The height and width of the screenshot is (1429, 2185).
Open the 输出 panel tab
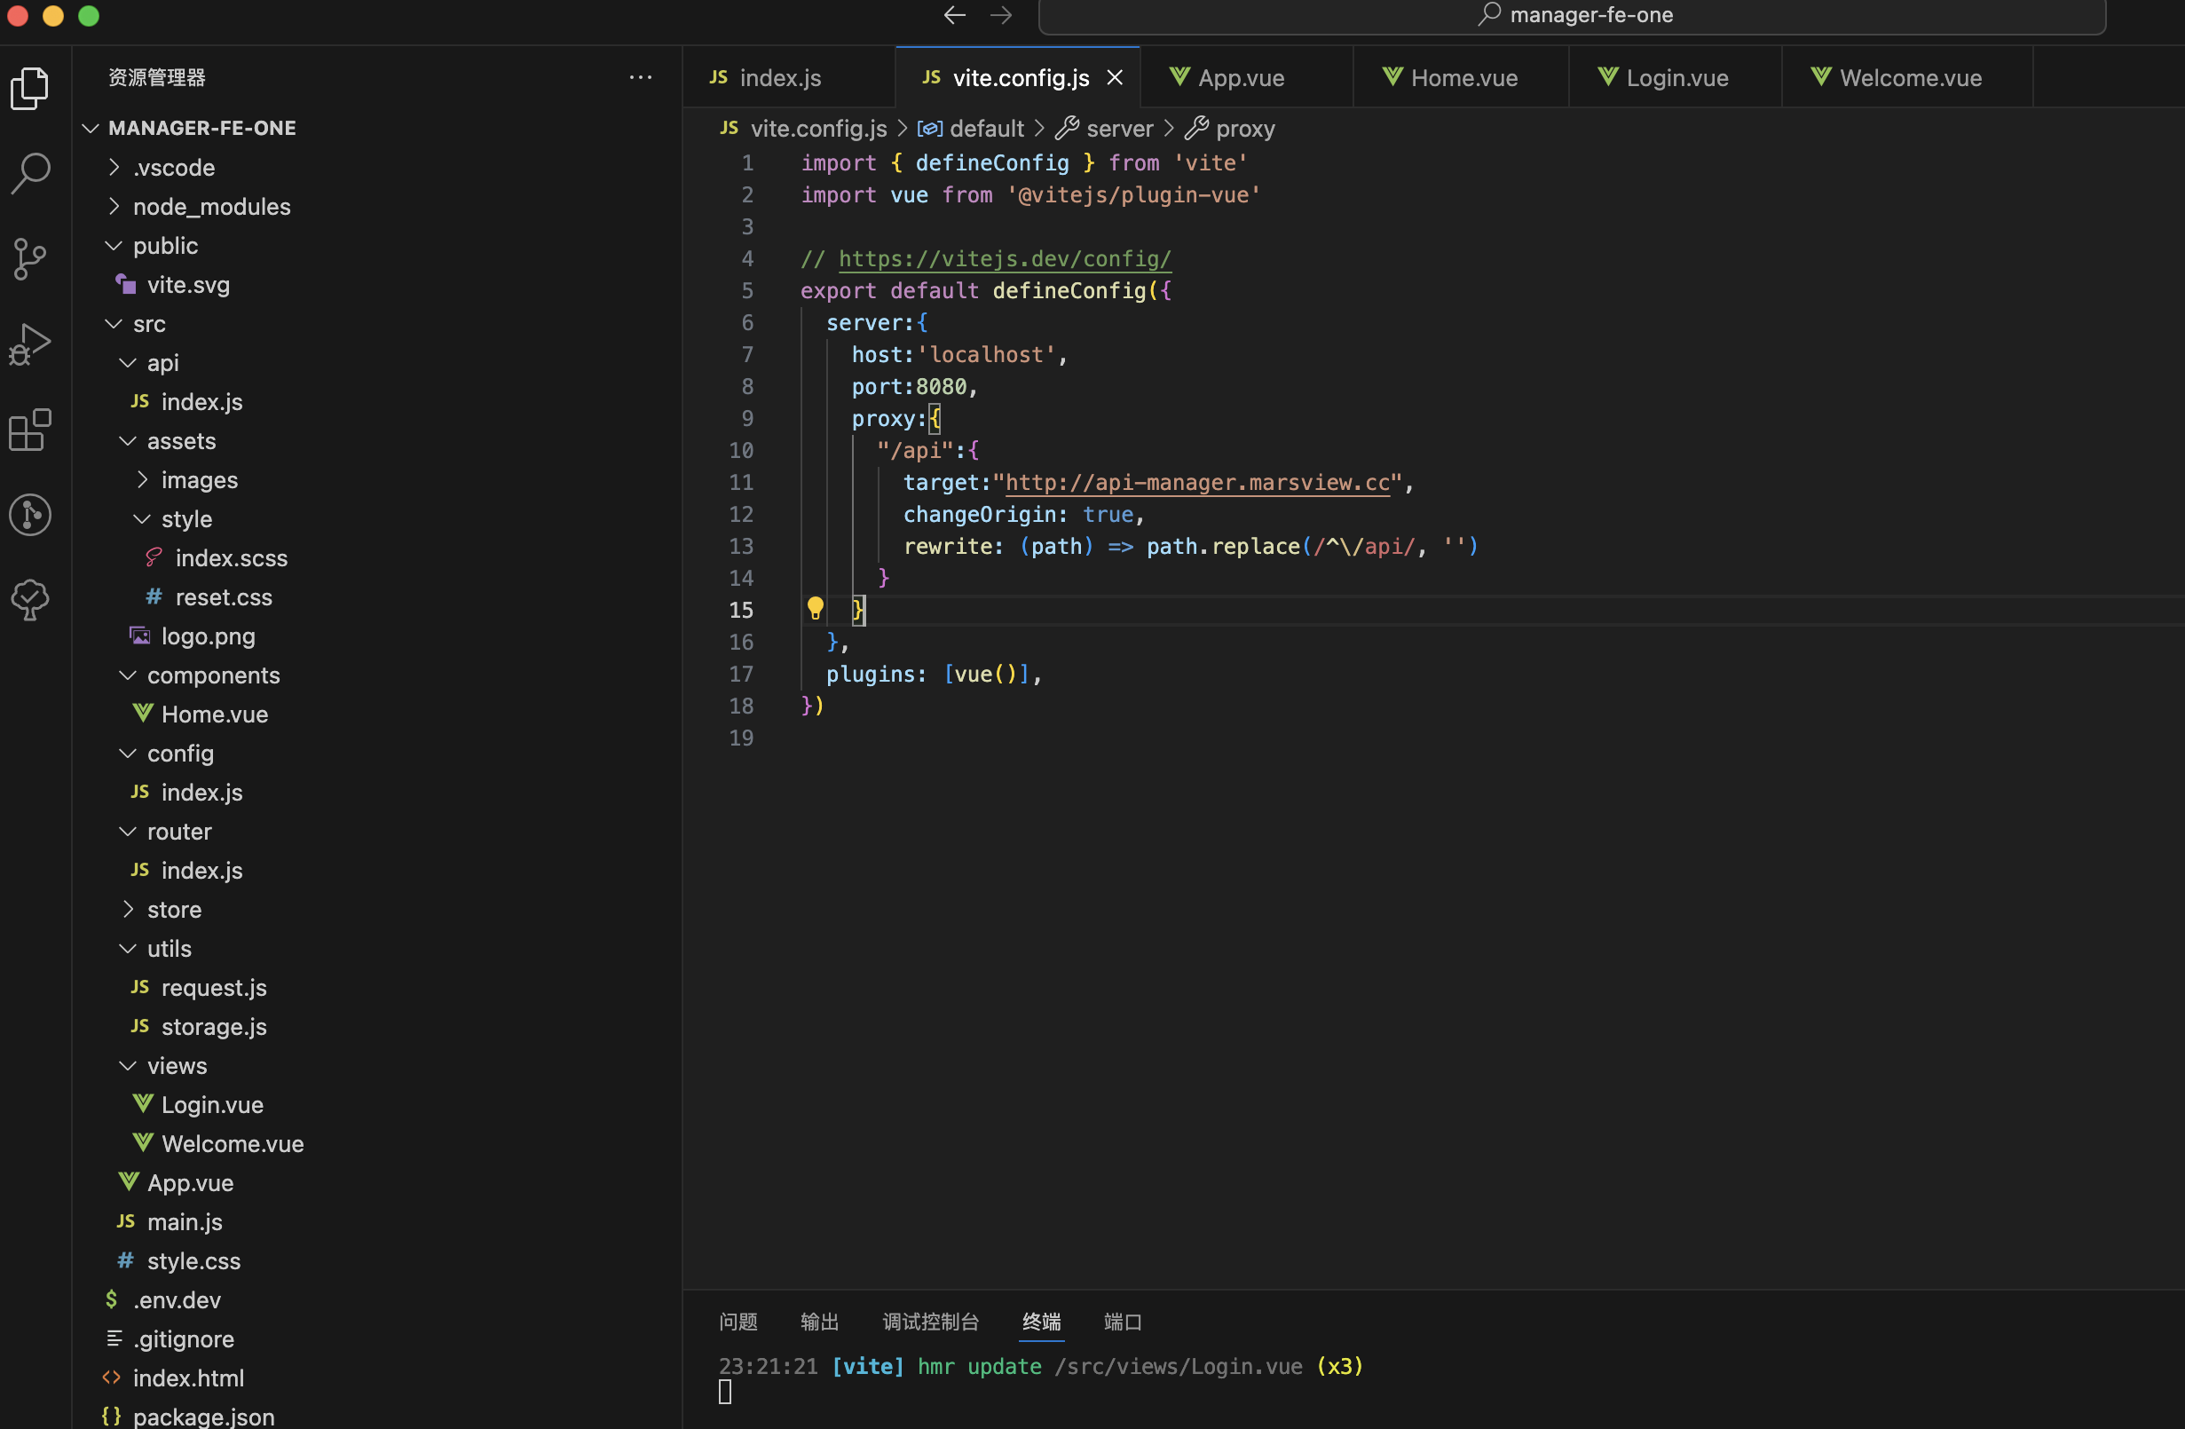(x=820, y=1322)
